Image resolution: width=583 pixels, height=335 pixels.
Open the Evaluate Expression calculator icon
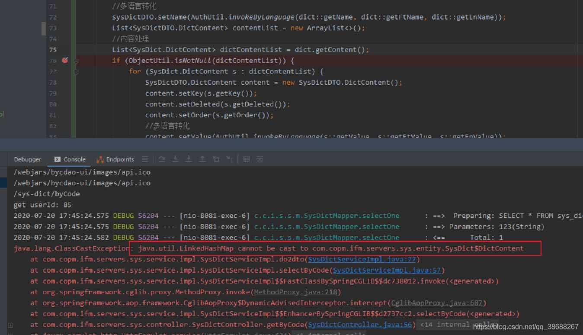pyautogui.click(x=247, y=159)
